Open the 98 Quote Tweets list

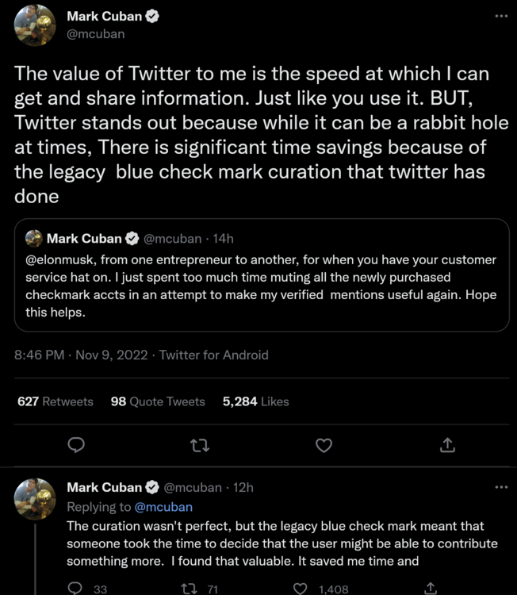click(x=158, y=401)
